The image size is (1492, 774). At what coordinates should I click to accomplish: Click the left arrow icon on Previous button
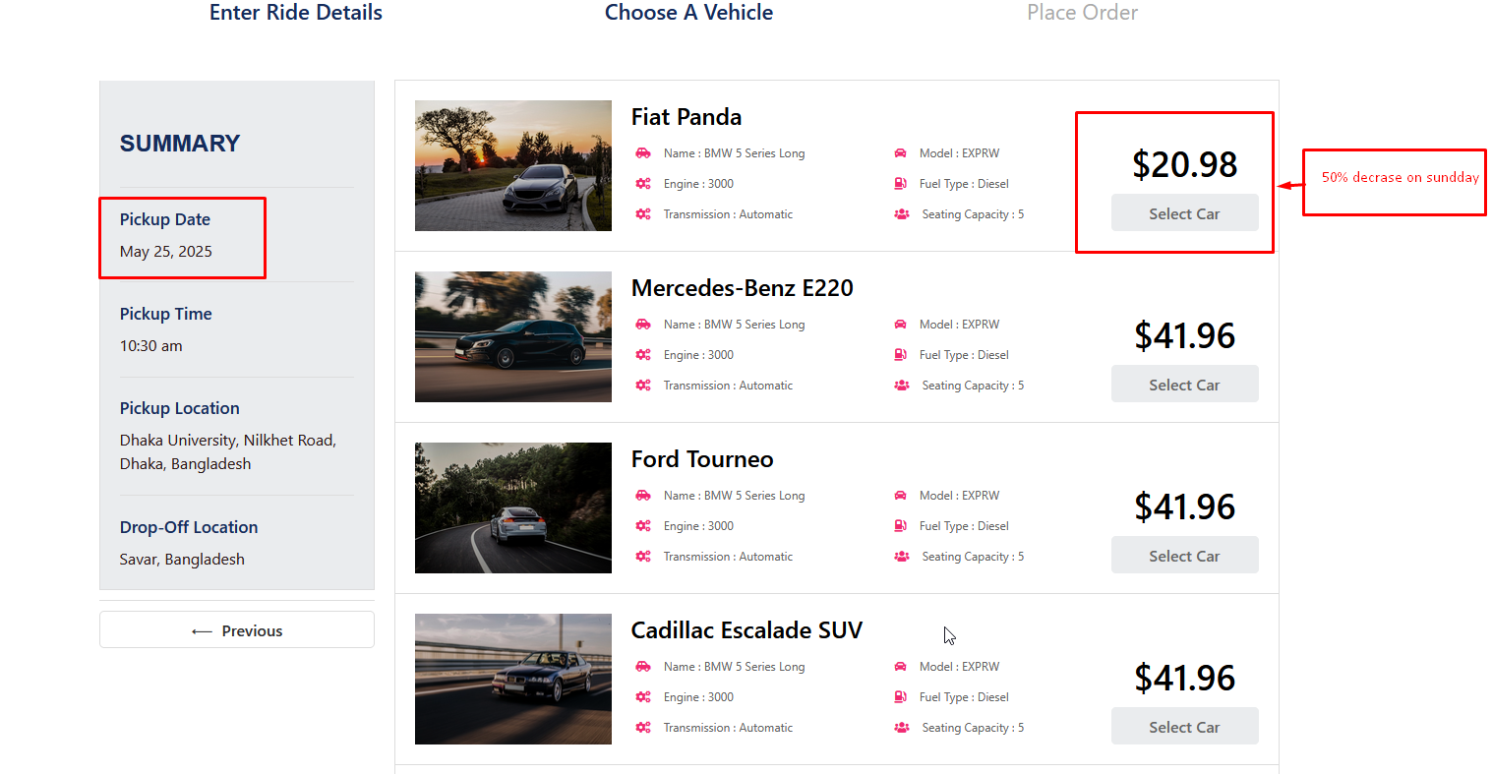click(202, 631)
